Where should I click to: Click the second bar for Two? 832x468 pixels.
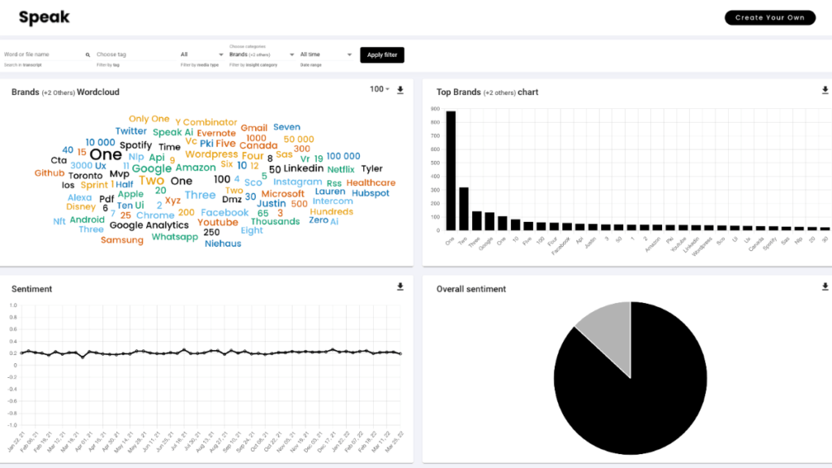pyautogui.click(x=464, y=209)
